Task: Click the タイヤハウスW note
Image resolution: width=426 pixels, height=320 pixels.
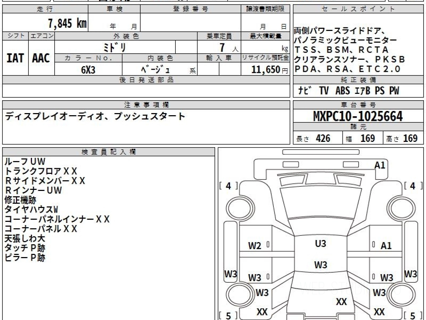Action: pyautogui.click(x=31, y=209)
